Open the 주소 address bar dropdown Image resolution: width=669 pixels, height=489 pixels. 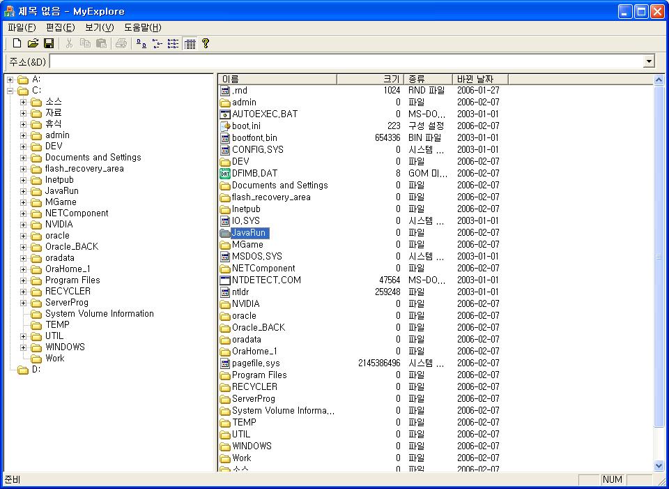(x=649, y=61)
